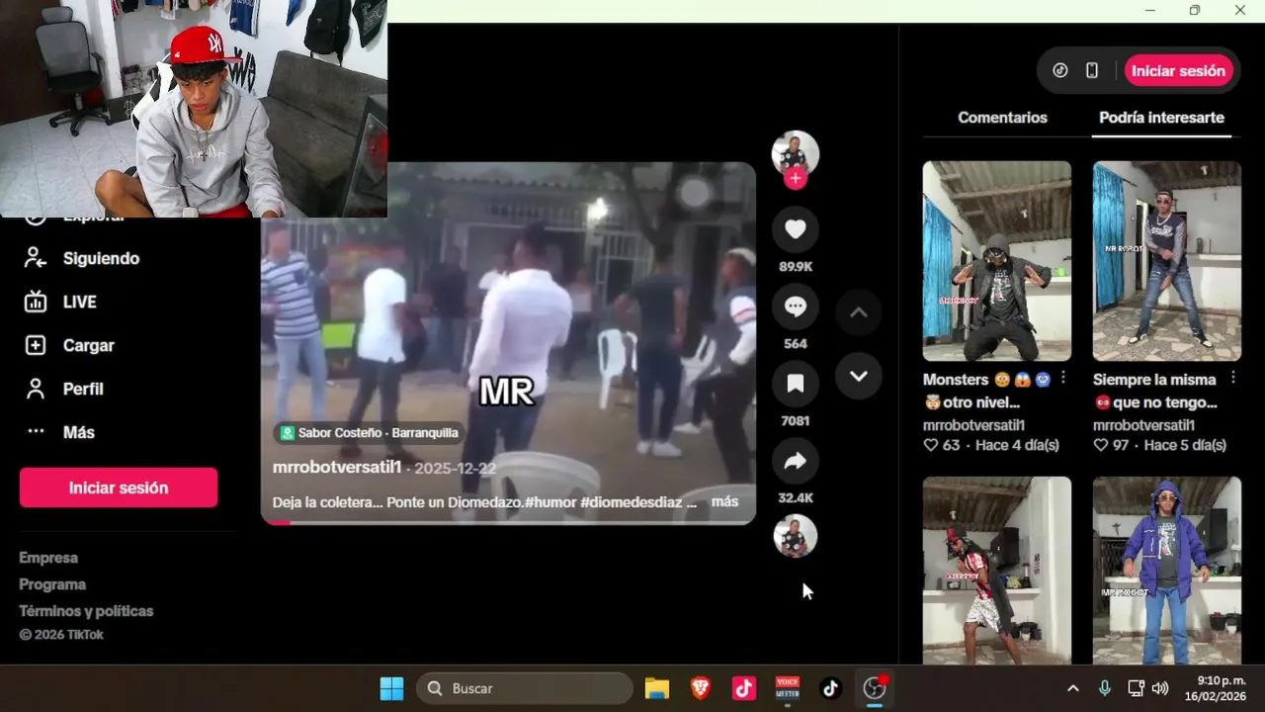The image size is (1265, 712).
Task: Follow creator with red plus badge
Action: tap(796, 178)
